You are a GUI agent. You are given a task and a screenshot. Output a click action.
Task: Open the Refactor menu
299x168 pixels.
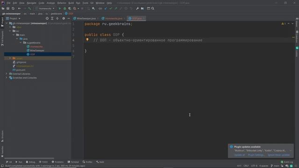(62, 3)
